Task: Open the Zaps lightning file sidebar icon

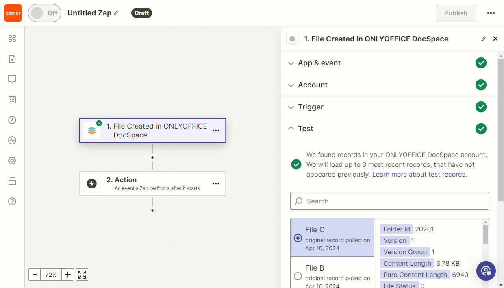Action: click(x=12, y=59)
